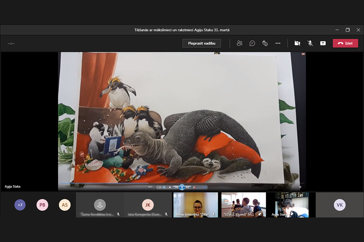Turn on the camera
The image size is (364, 242).
pyautogui.click(x=297, y=43)
